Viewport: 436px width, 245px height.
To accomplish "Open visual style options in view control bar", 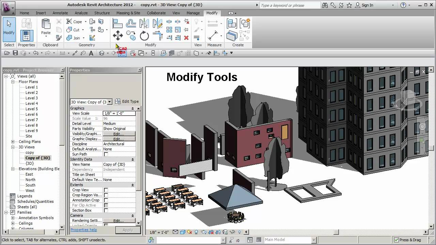I will click(x=182, y=232).
